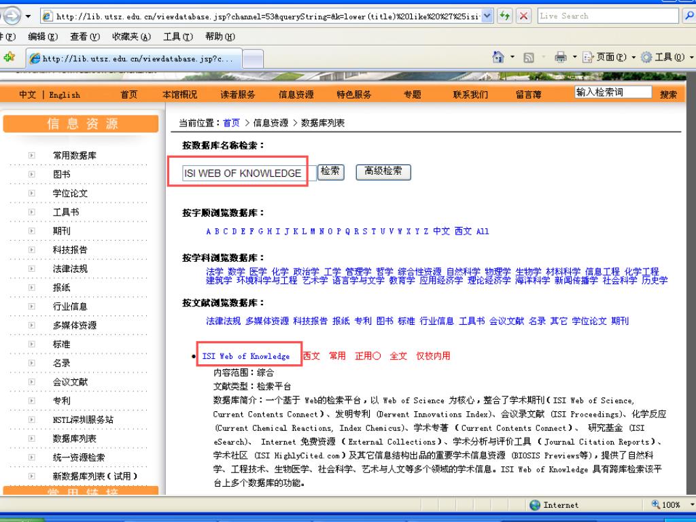Click the arrow icon beside 常用数据库
The height and width of the screenshot is (522, 696).
31,156
